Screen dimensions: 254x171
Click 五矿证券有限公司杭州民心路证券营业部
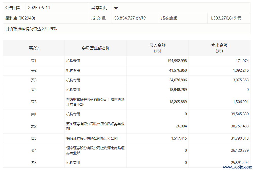(95, 126)
